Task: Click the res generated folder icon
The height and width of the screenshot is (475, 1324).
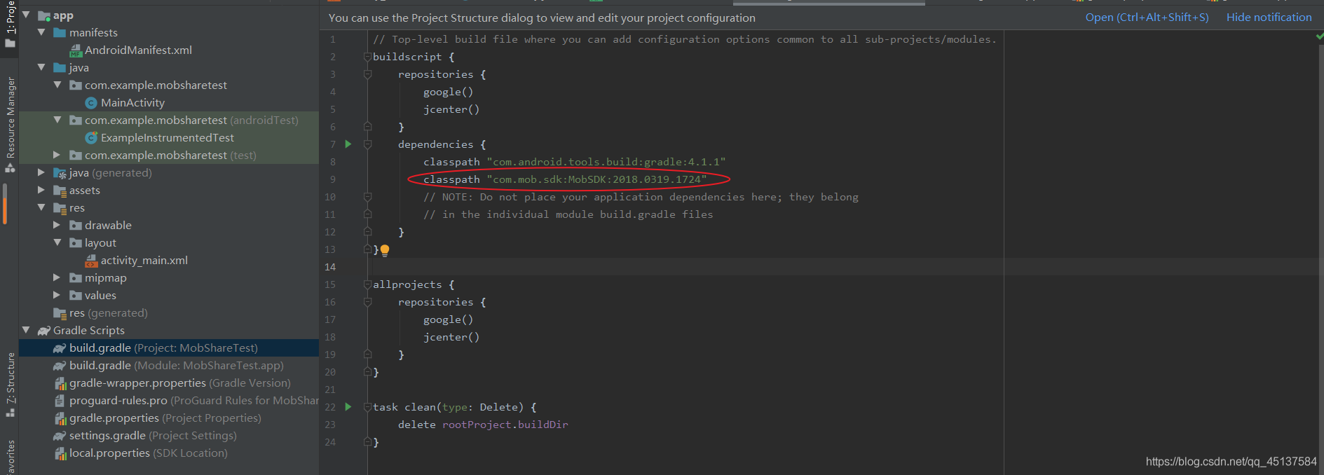Action: tap(60, 313)
